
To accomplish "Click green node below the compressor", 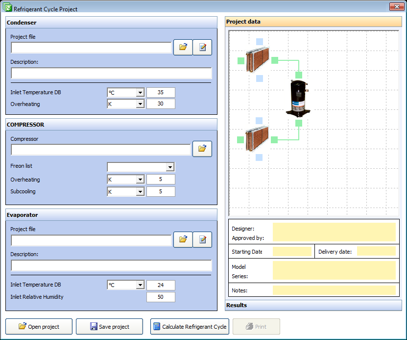I will (x=299, y=123).
